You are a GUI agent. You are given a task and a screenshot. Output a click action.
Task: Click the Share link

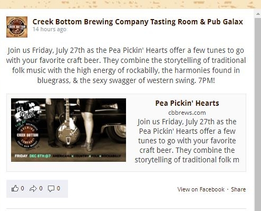(238, 189)
